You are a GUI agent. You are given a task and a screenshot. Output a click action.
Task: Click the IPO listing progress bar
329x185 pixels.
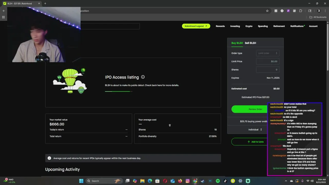tap(118, 91)
